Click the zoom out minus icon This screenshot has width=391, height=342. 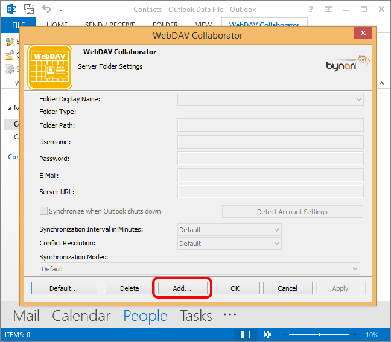point(285,335)
